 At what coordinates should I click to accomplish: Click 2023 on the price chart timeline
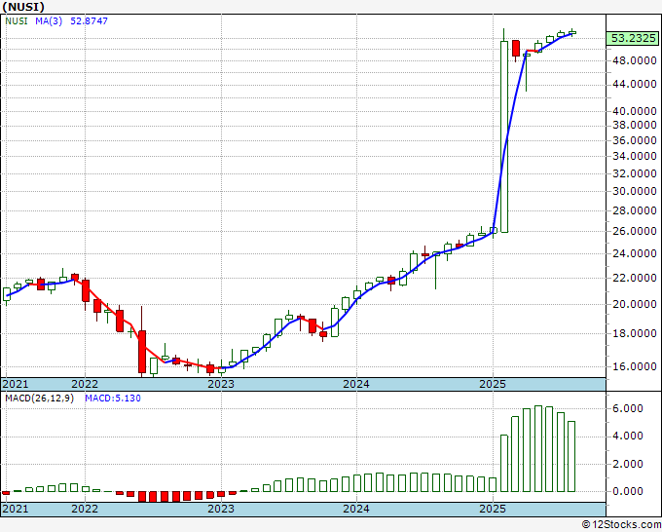(x=221, y=384)
